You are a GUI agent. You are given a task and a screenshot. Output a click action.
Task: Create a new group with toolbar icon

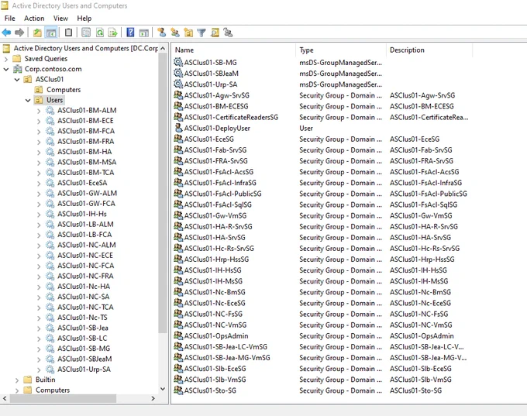(175, 33)
